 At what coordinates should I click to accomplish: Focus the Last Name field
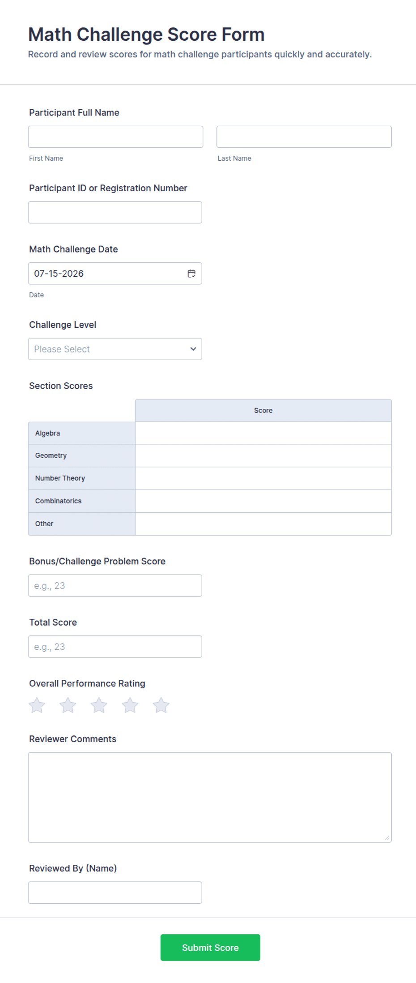(304, 137)
